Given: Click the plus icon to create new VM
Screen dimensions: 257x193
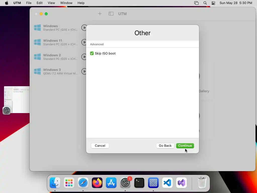Looking at the screenshot, I should 100,14.
